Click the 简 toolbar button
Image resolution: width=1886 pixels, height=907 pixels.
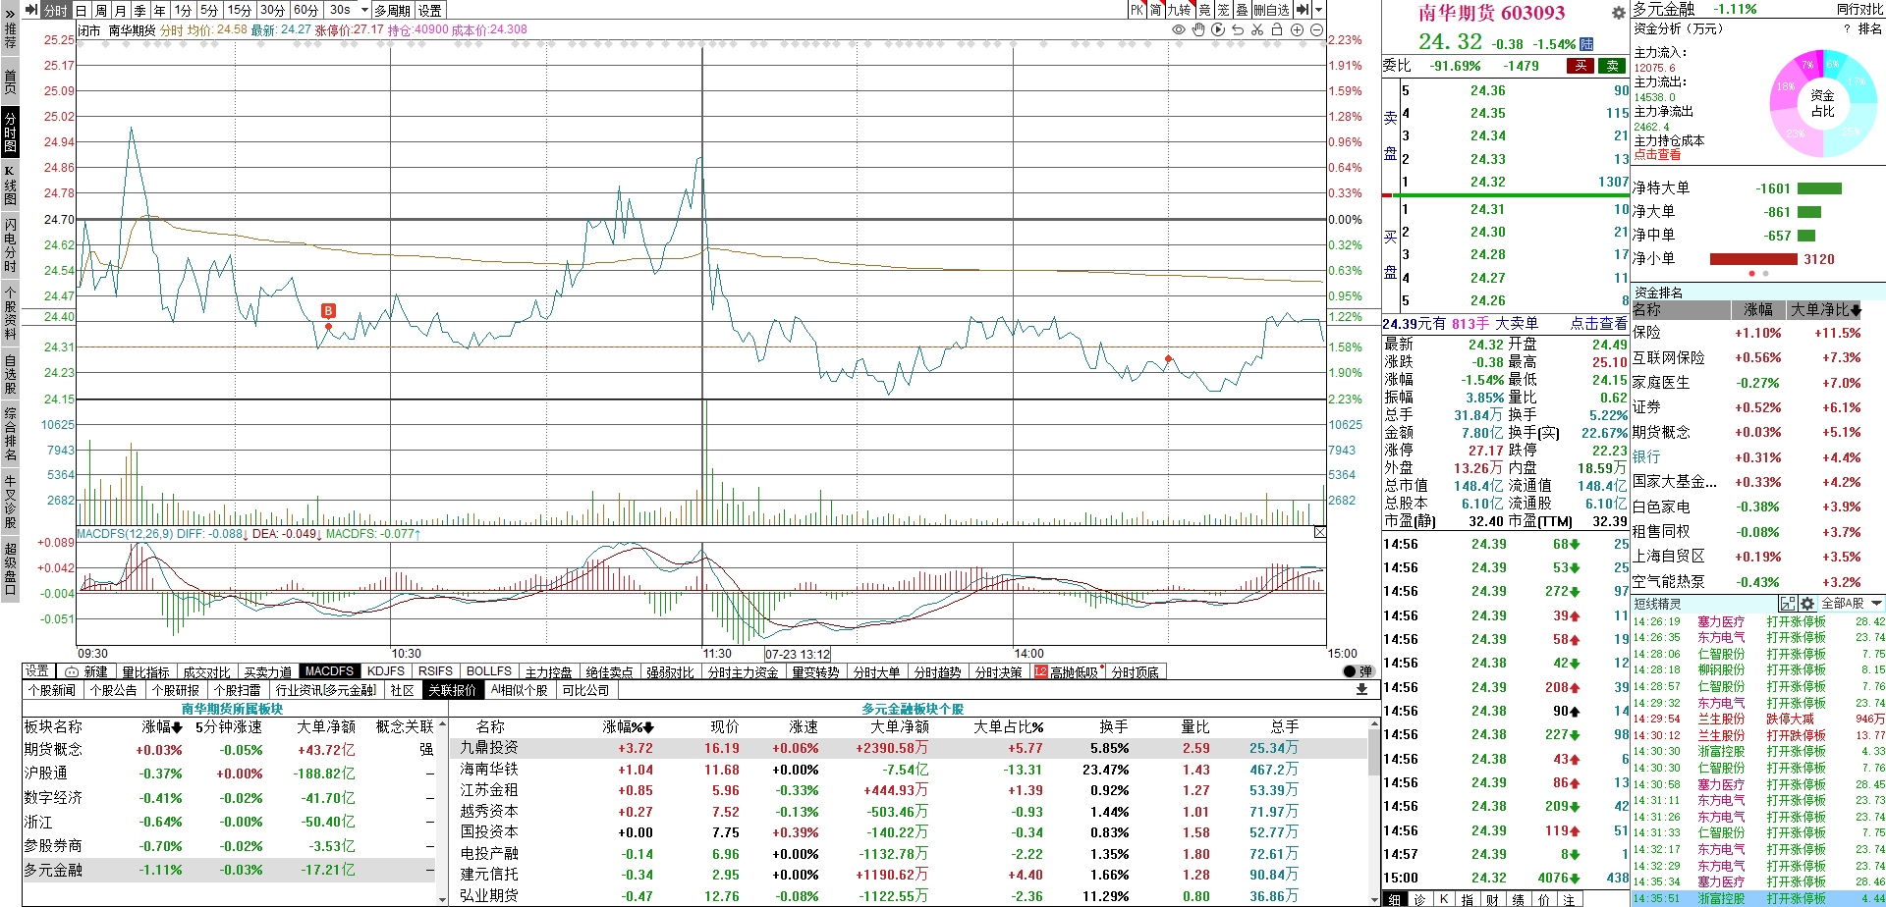[1155, 10]
